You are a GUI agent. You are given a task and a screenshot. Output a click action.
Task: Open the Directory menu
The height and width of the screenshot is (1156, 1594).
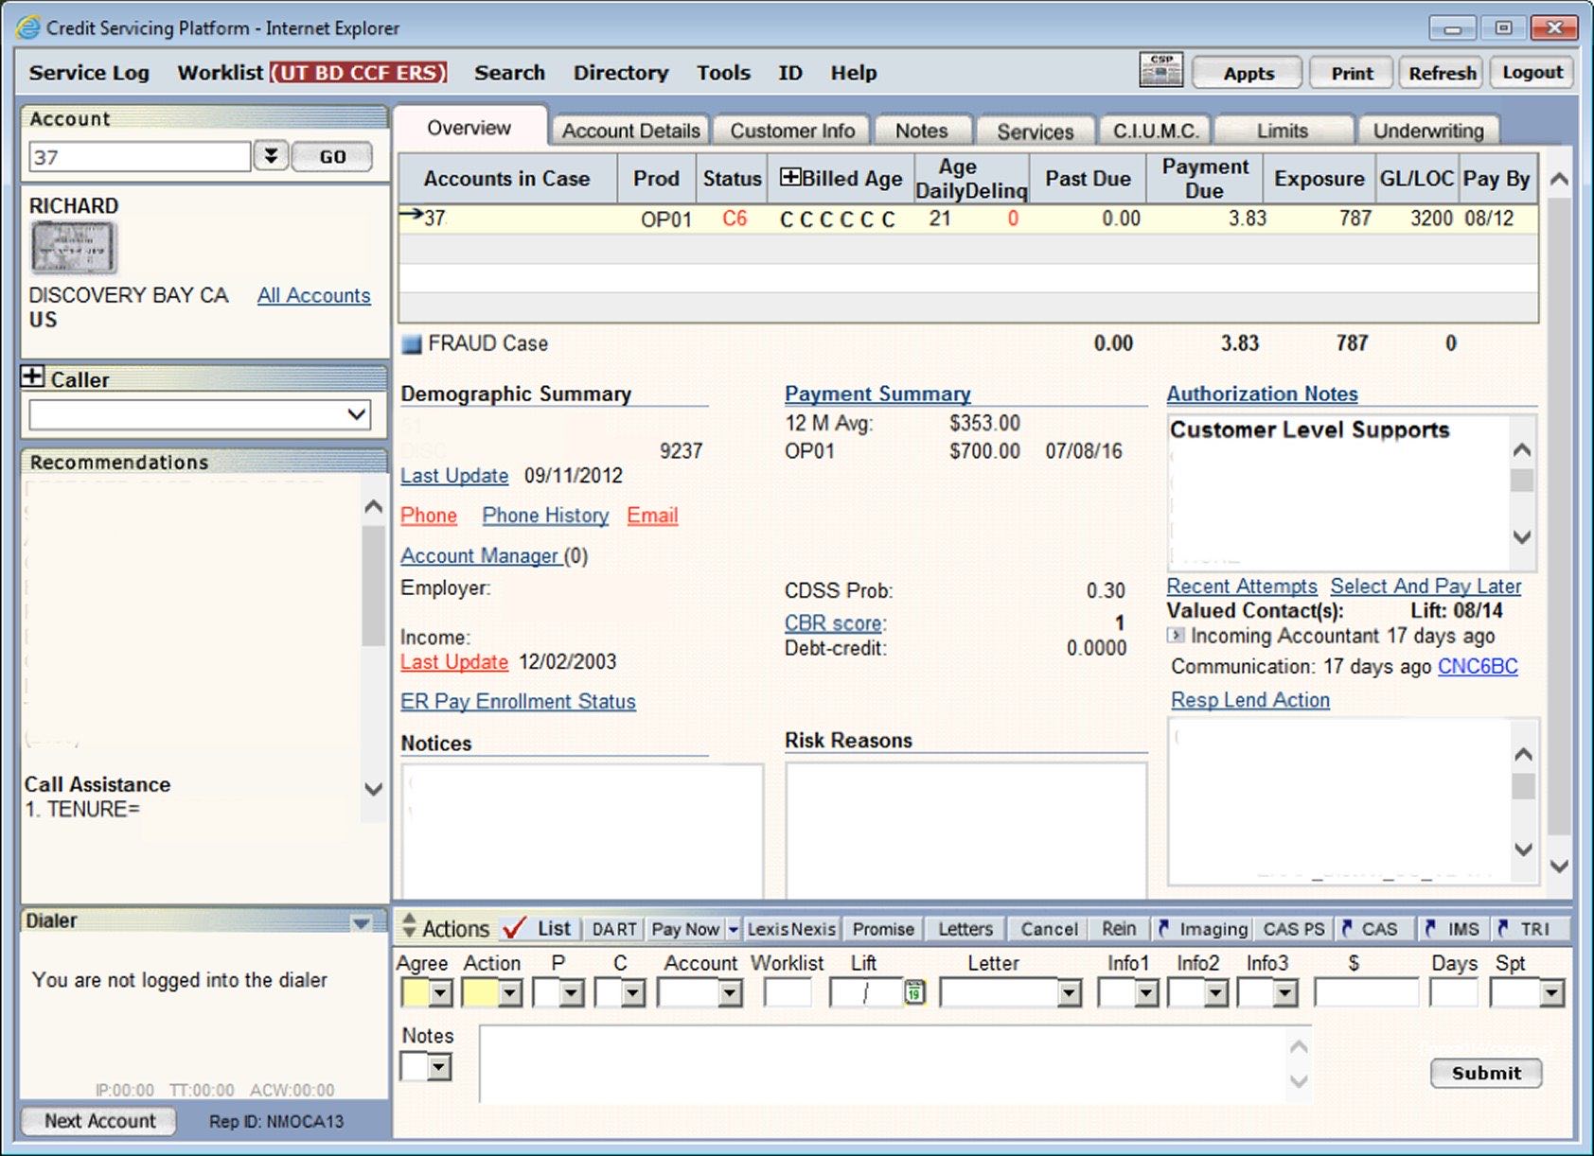[621, 73]
